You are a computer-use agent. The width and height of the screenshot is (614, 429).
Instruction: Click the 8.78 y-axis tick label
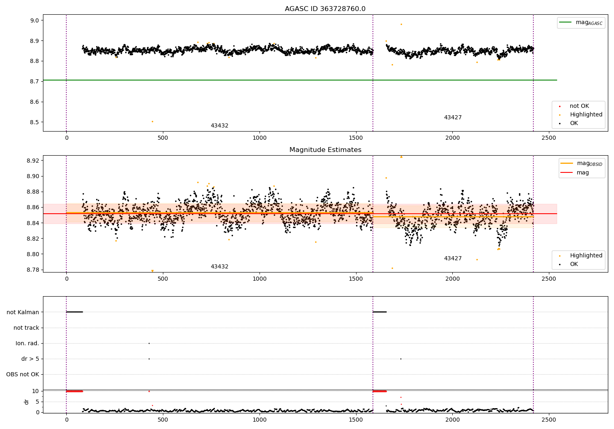[33, 270]
